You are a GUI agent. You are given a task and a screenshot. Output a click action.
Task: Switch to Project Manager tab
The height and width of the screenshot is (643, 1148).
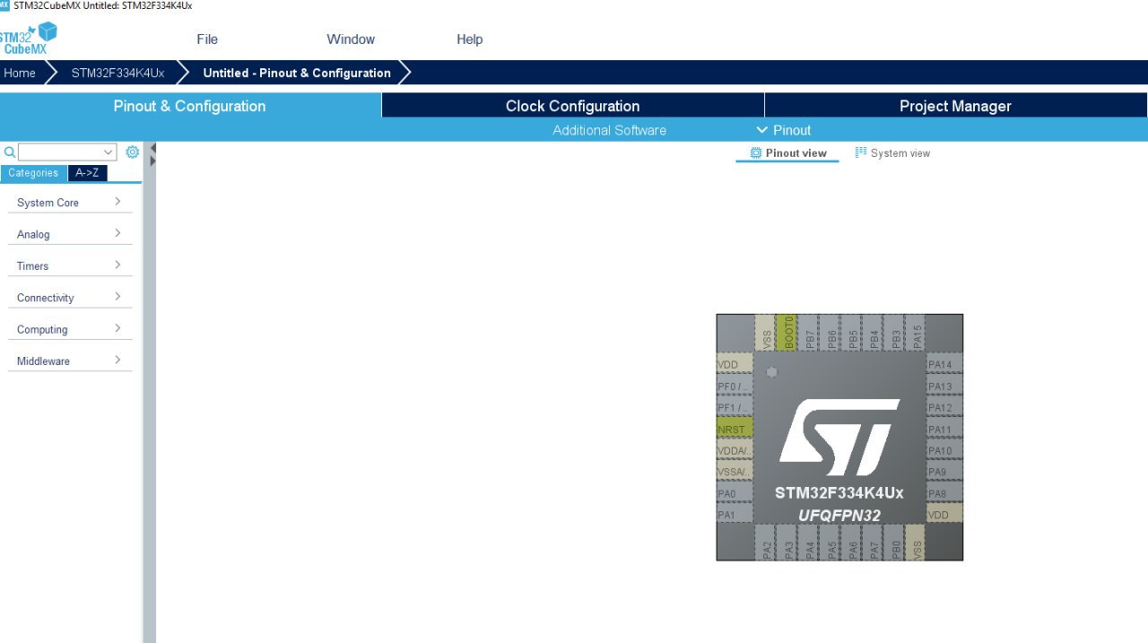coord(956,106)
